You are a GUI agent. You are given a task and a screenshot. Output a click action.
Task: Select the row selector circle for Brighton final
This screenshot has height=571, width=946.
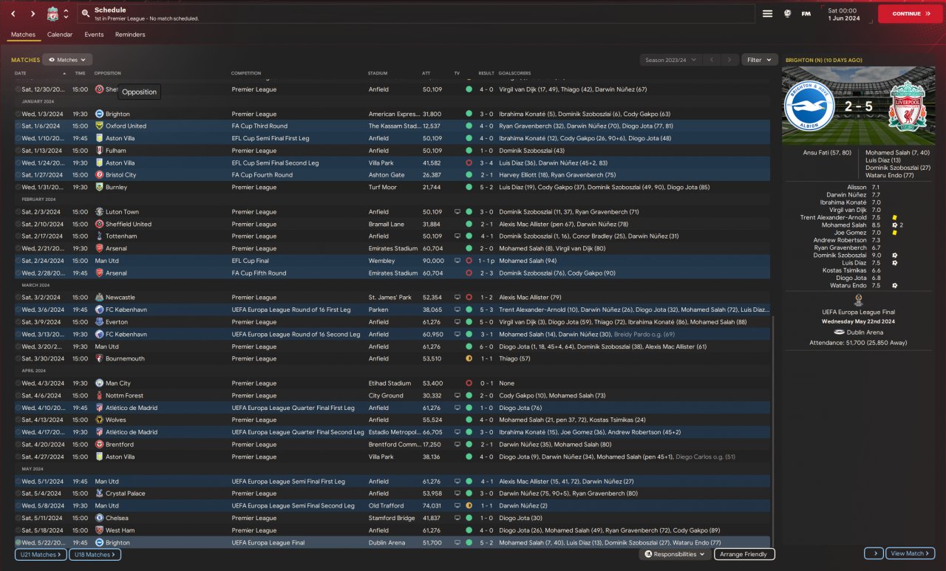pos(18,543)
